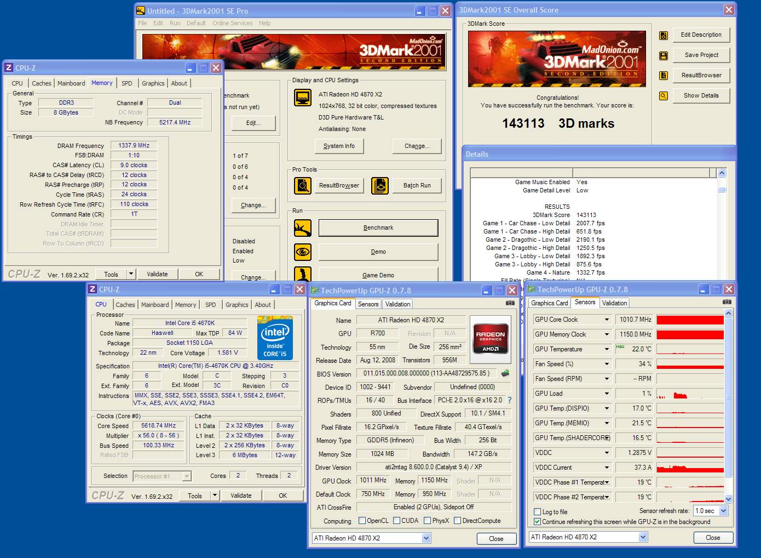This screenshot has width=761, height=558.
Task: Enable the OpenCL checkbox
Action: [362, 521]
